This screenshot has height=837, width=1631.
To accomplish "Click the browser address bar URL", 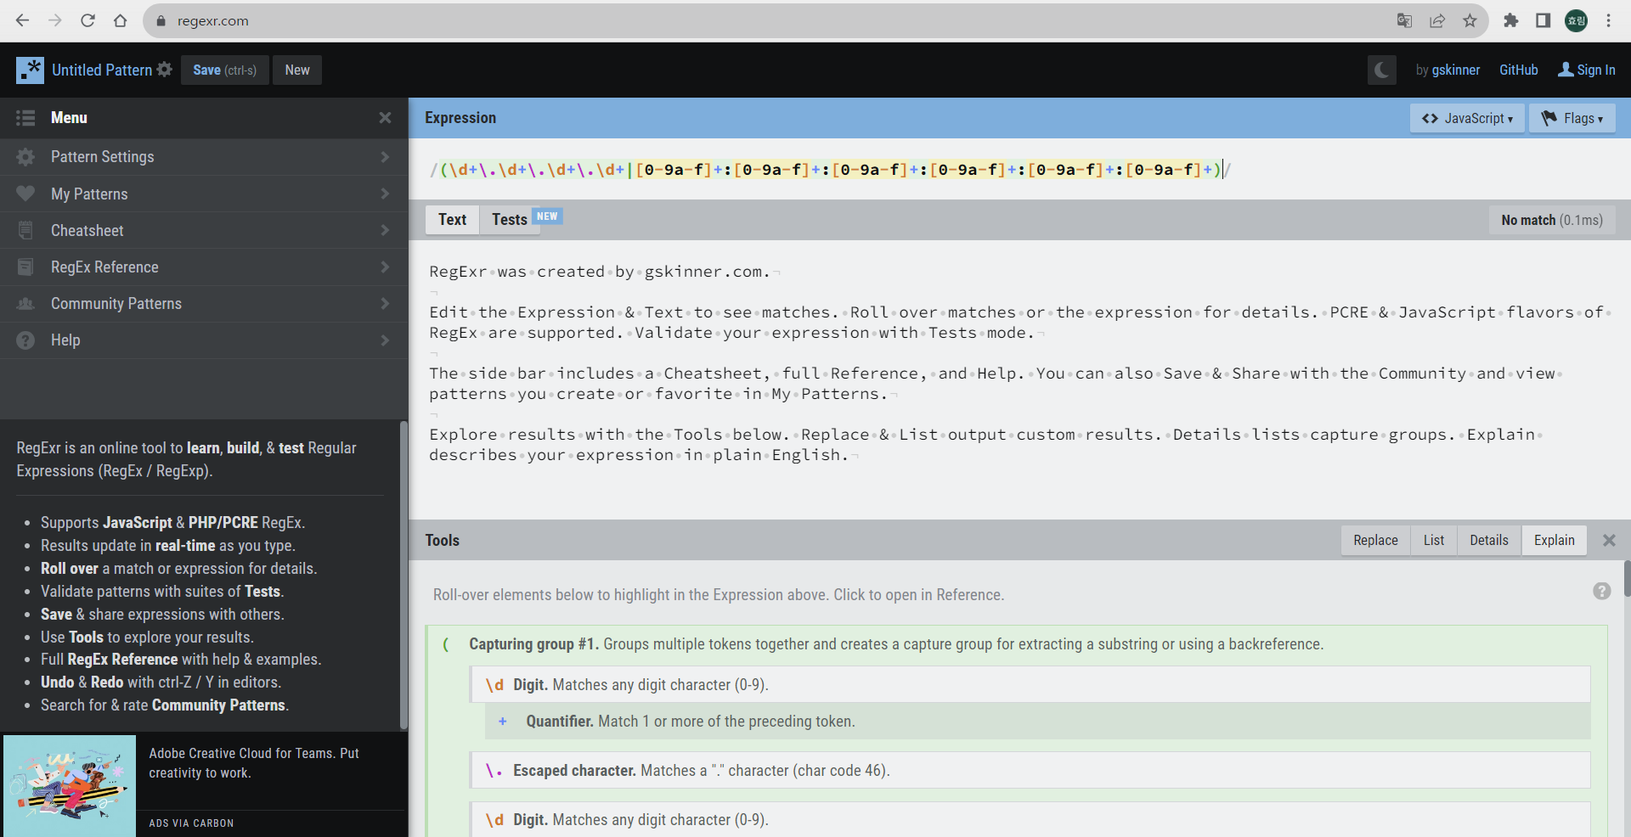I will coord(213,21).
